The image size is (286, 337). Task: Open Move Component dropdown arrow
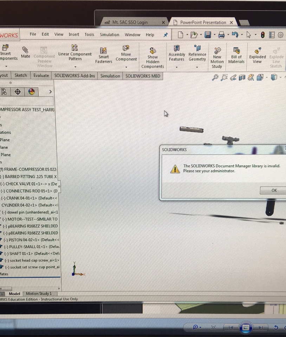click(x=126, y=67)
